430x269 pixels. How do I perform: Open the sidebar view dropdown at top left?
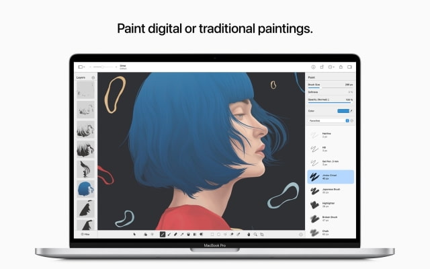81,67
